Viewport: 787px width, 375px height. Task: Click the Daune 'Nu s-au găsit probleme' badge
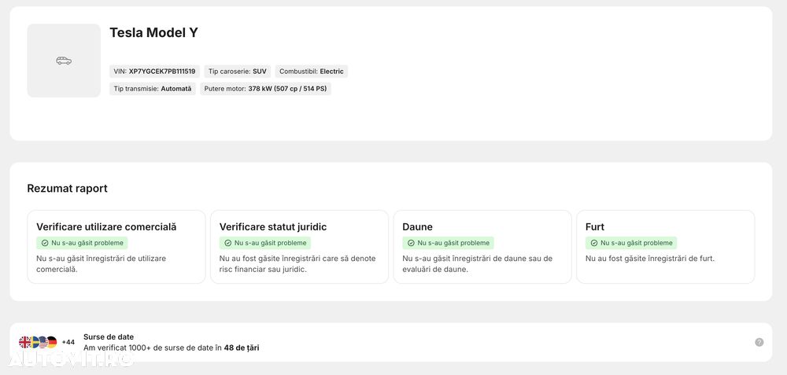449,243
